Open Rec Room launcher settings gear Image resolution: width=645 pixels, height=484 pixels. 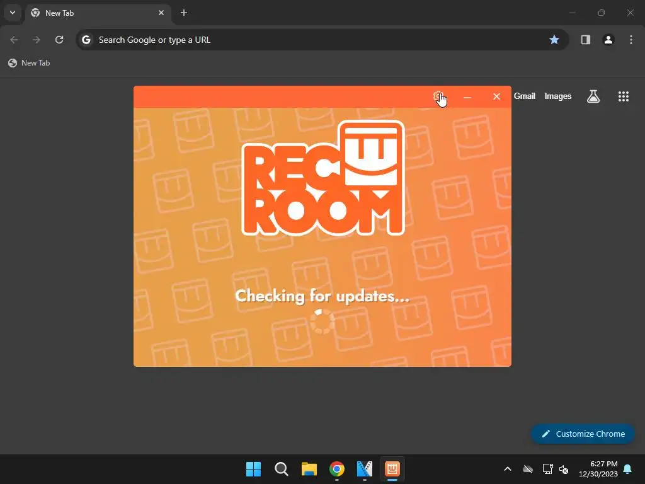point(437,96)
